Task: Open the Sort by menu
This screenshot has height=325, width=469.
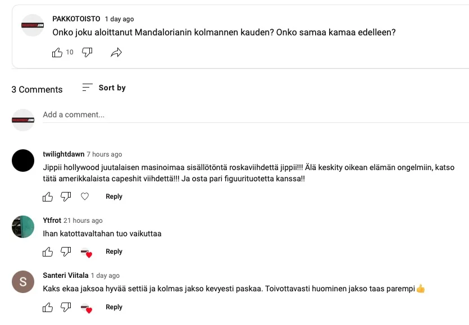Action: click(111, 88)
